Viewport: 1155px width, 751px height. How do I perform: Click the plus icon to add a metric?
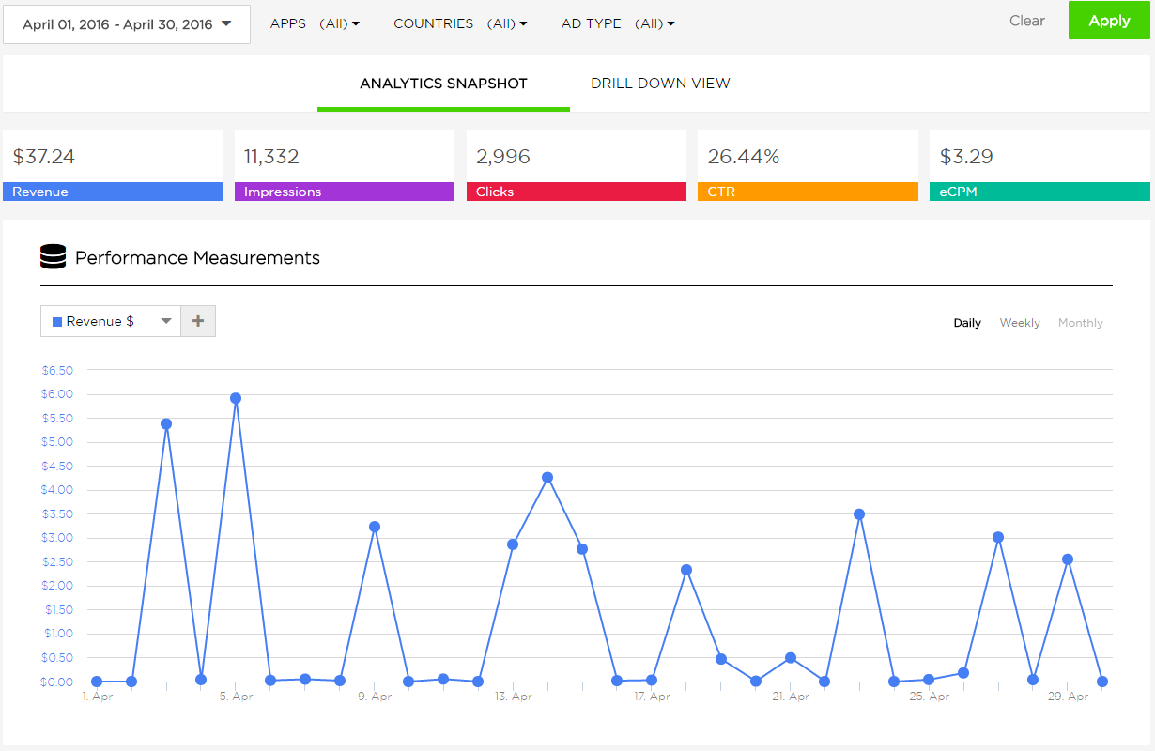(x=198, y=321)
